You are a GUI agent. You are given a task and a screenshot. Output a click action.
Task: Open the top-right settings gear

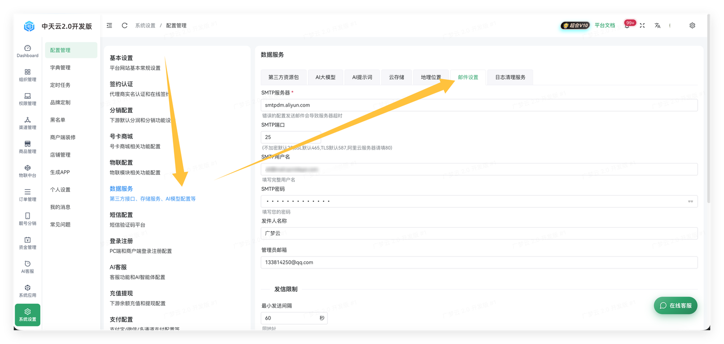[x=692, y=25]
